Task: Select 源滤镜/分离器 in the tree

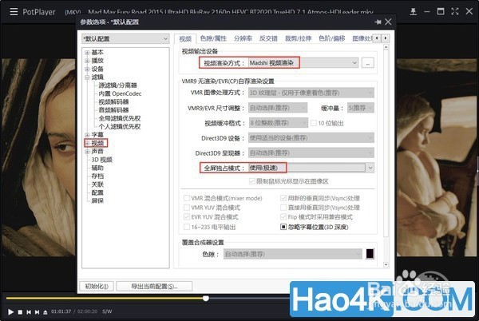Action: click(117, 85)
